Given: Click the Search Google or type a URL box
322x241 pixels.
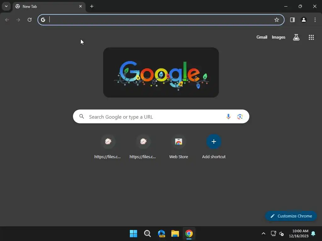Looking at the screenshot, I should point(161,117).
